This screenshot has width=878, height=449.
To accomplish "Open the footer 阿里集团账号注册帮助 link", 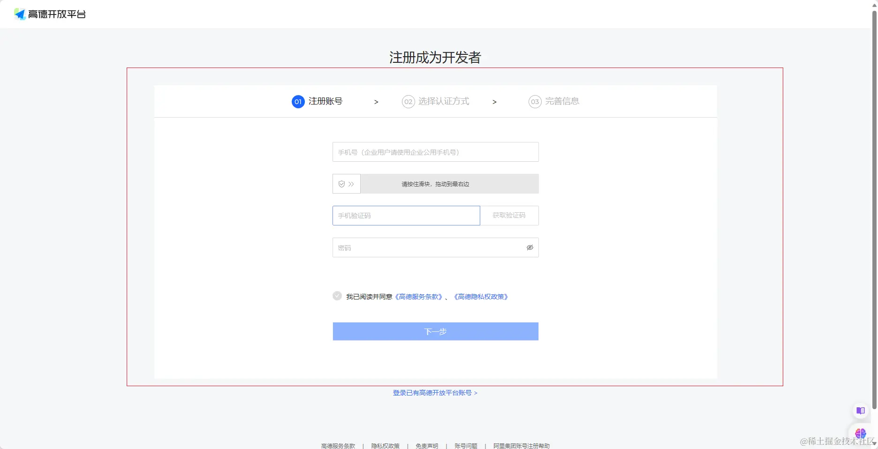I will tap(522, 446).
